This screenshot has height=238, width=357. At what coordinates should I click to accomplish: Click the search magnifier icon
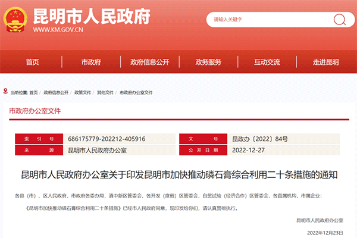[339, 19]
